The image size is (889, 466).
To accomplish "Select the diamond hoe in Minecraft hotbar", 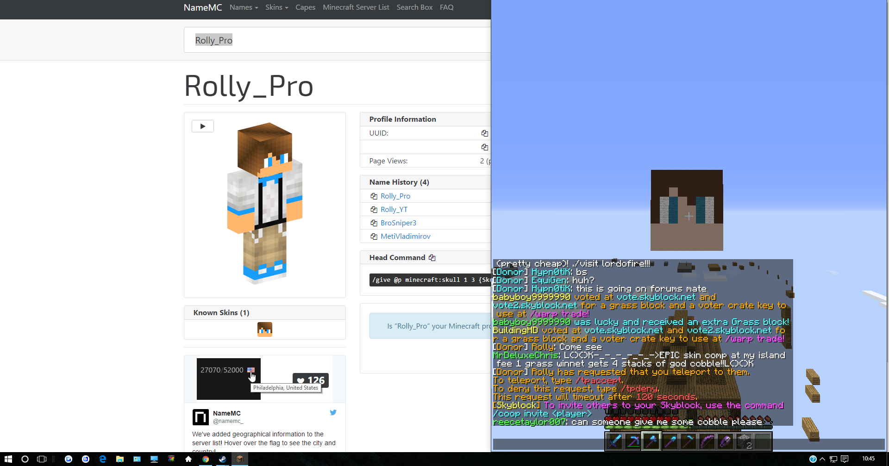I will click(689, 441).
